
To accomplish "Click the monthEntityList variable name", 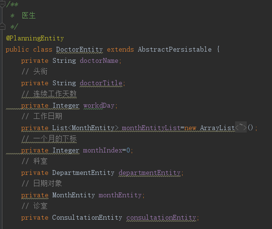I will 151,128.
